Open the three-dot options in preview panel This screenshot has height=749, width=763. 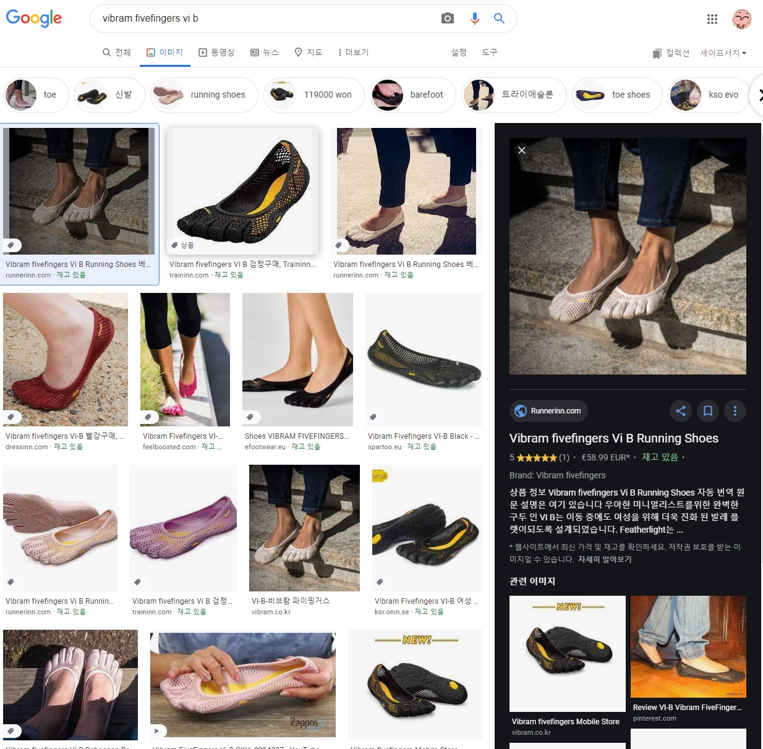click(735, 411)
